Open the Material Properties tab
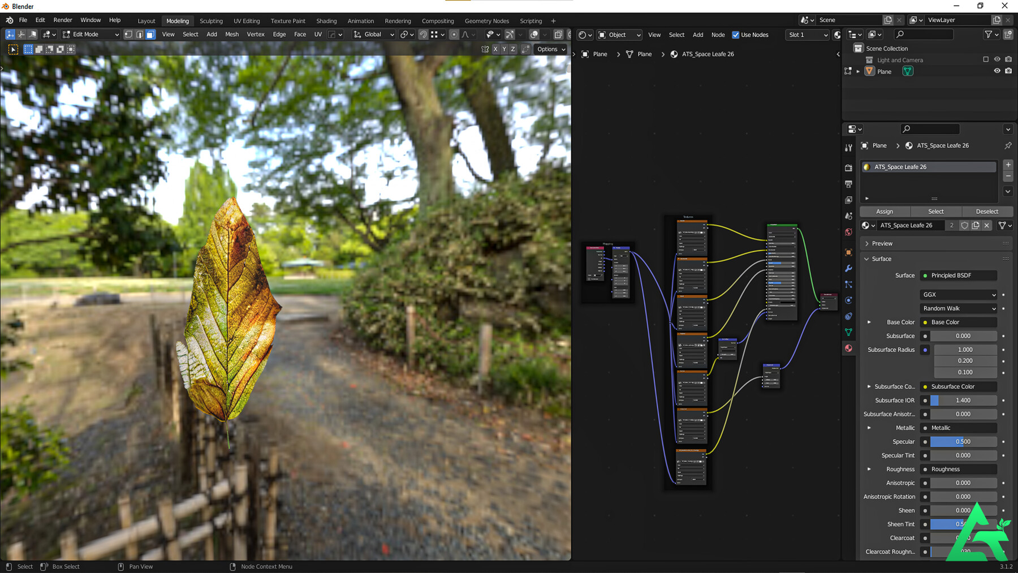The width and height of the screenshot is (1018, 573). click(848, 348)
